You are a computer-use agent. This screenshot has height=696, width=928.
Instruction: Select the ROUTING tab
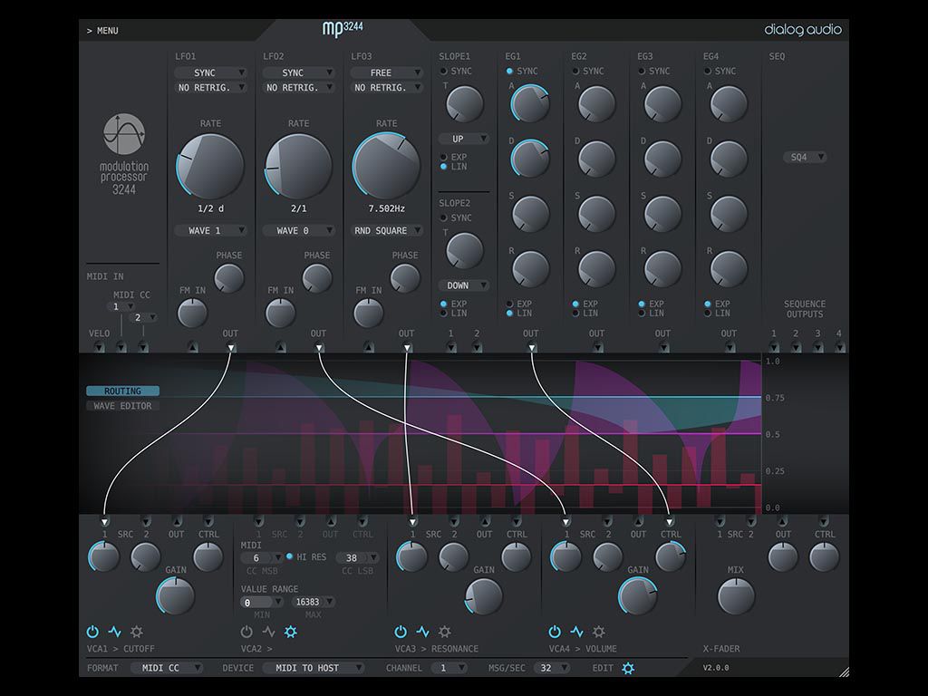point(122,390)
